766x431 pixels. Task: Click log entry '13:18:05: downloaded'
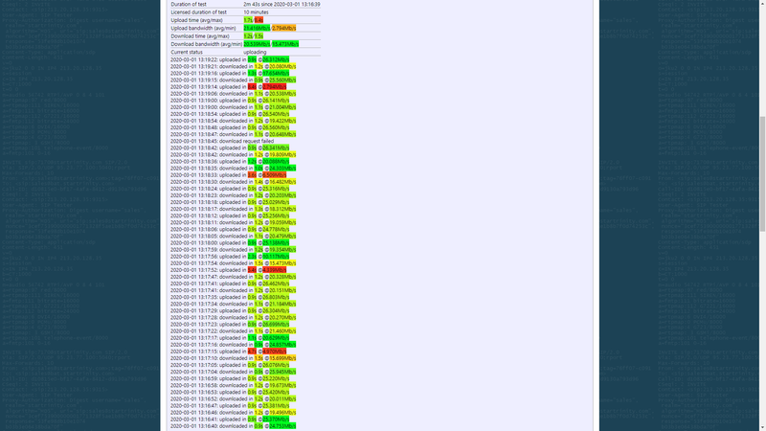(x=233, y=236)
